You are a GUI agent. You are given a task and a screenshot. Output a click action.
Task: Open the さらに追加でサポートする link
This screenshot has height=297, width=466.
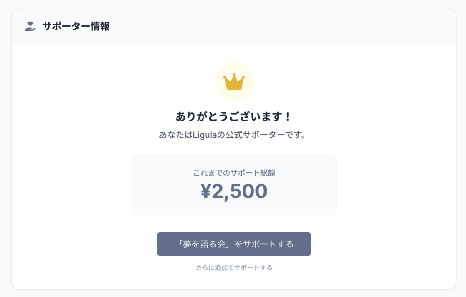234,267
